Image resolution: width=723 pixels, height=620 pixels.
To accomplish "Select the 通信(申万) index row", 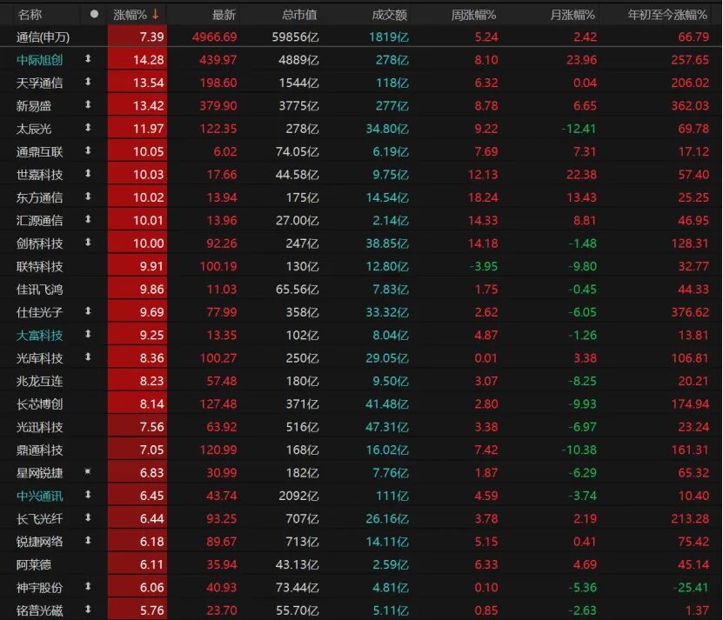I will [44, 37].
